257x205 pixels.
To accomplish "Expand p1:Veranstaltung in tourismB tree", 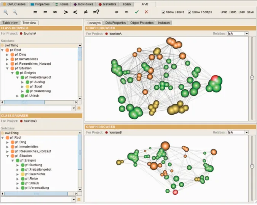I will pos(18,188).
